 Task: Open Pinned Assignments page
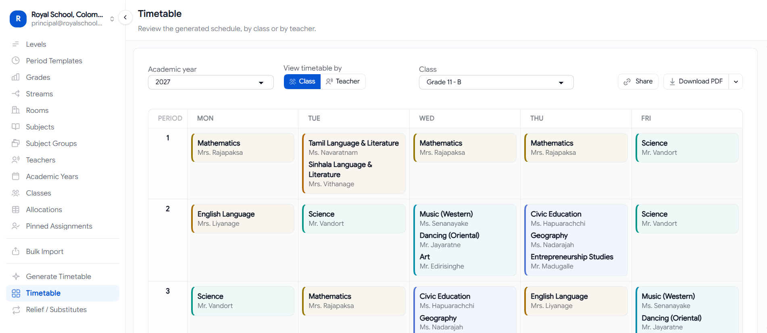(x=63, y=226)
